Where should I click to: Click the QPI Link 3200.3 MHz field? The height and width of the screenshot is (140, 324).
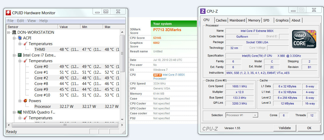click(x=239, y=103)
